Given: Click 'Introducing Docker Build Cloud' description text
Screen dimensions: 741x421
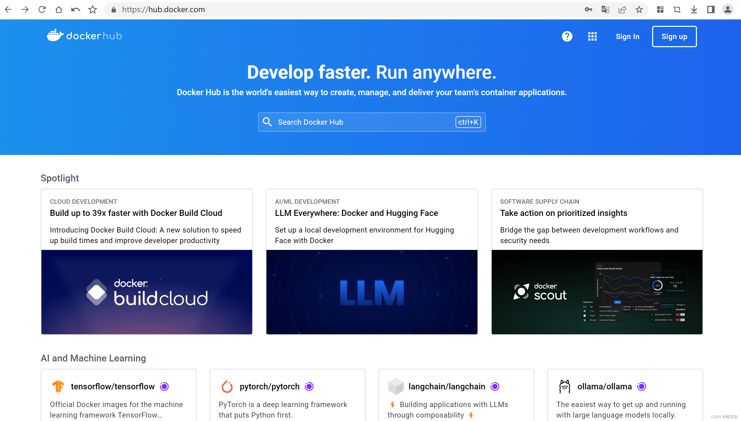Looking at the screenshot, I should [146, 235].
